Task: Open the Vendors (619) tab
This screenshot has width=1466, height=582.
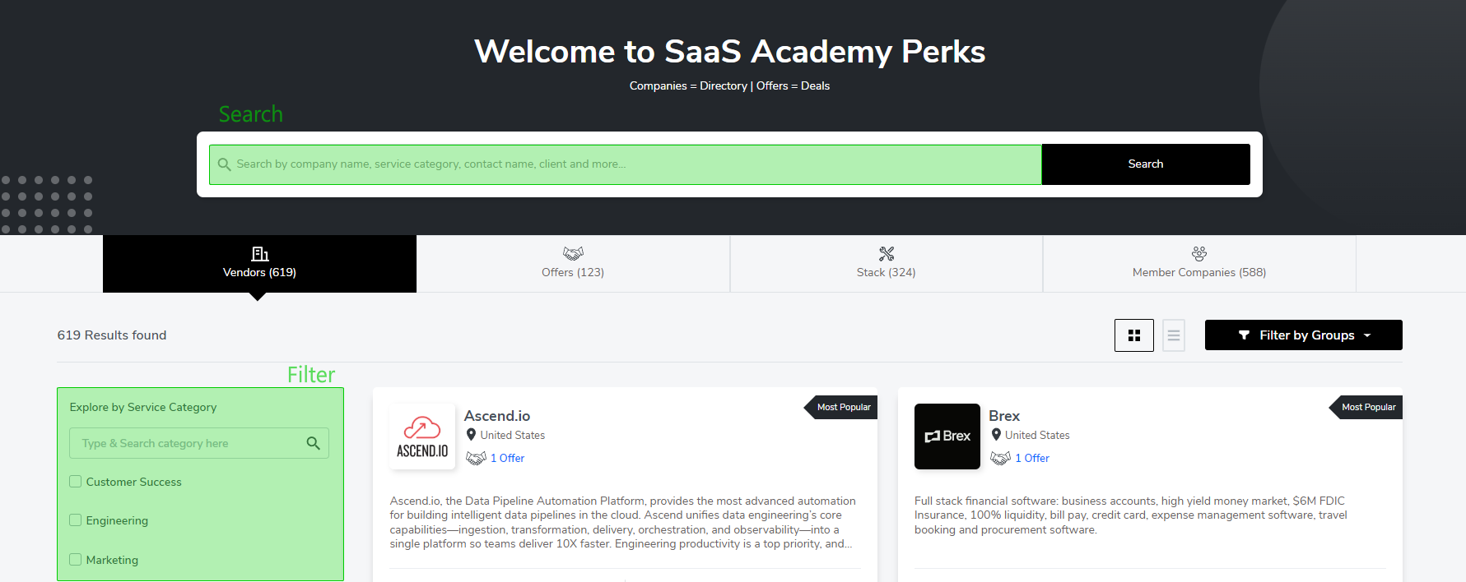Action: [x=259, y=264]
